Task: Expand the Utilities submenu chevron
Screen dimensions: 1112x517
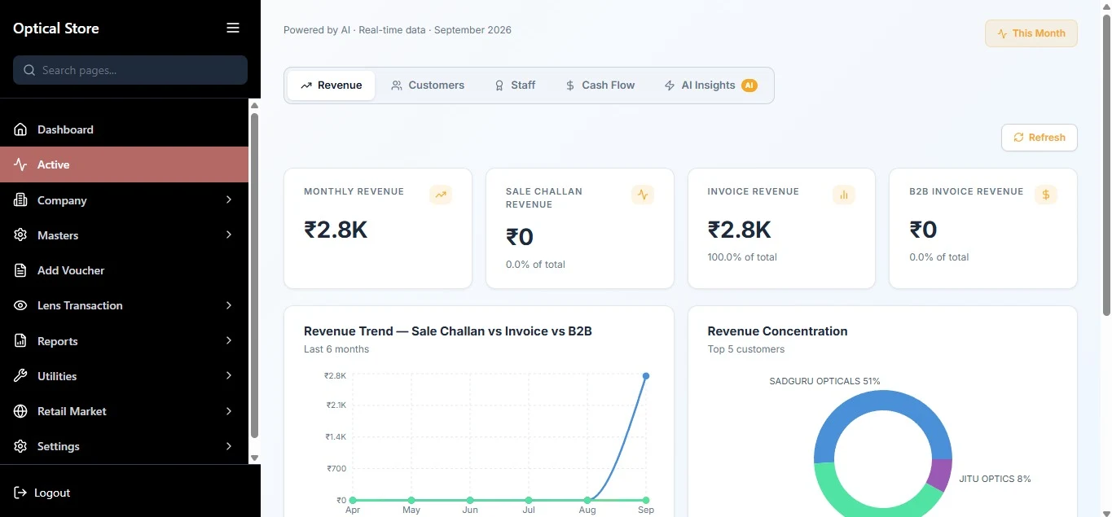Action: 229,375
